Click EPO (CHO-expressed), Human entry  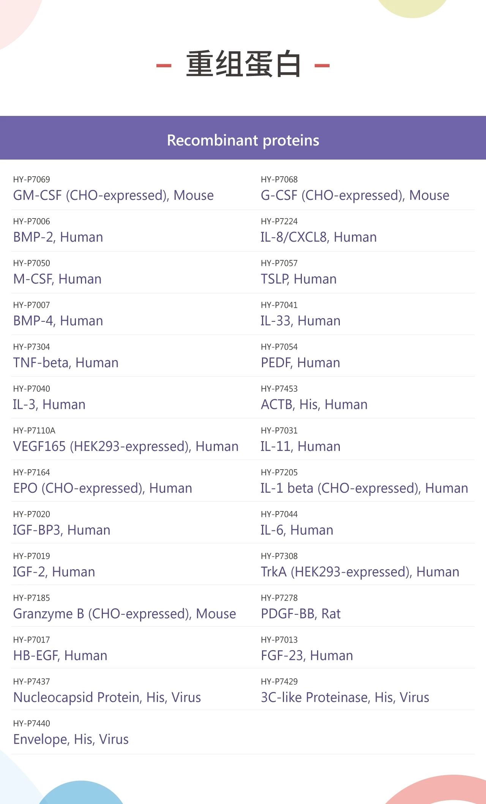[103, 488]
